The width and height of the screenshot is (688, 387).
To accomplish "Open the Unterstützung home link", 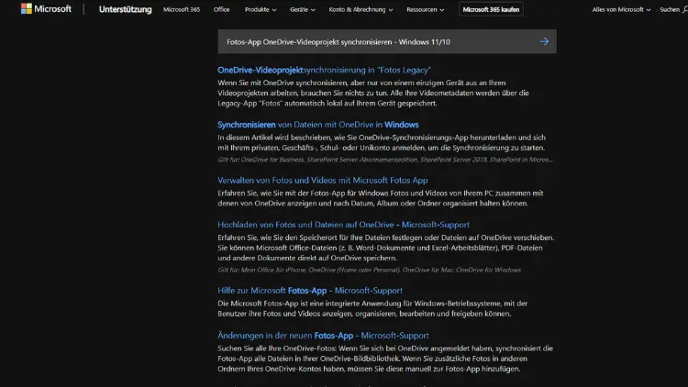I will tap(125, 9).
